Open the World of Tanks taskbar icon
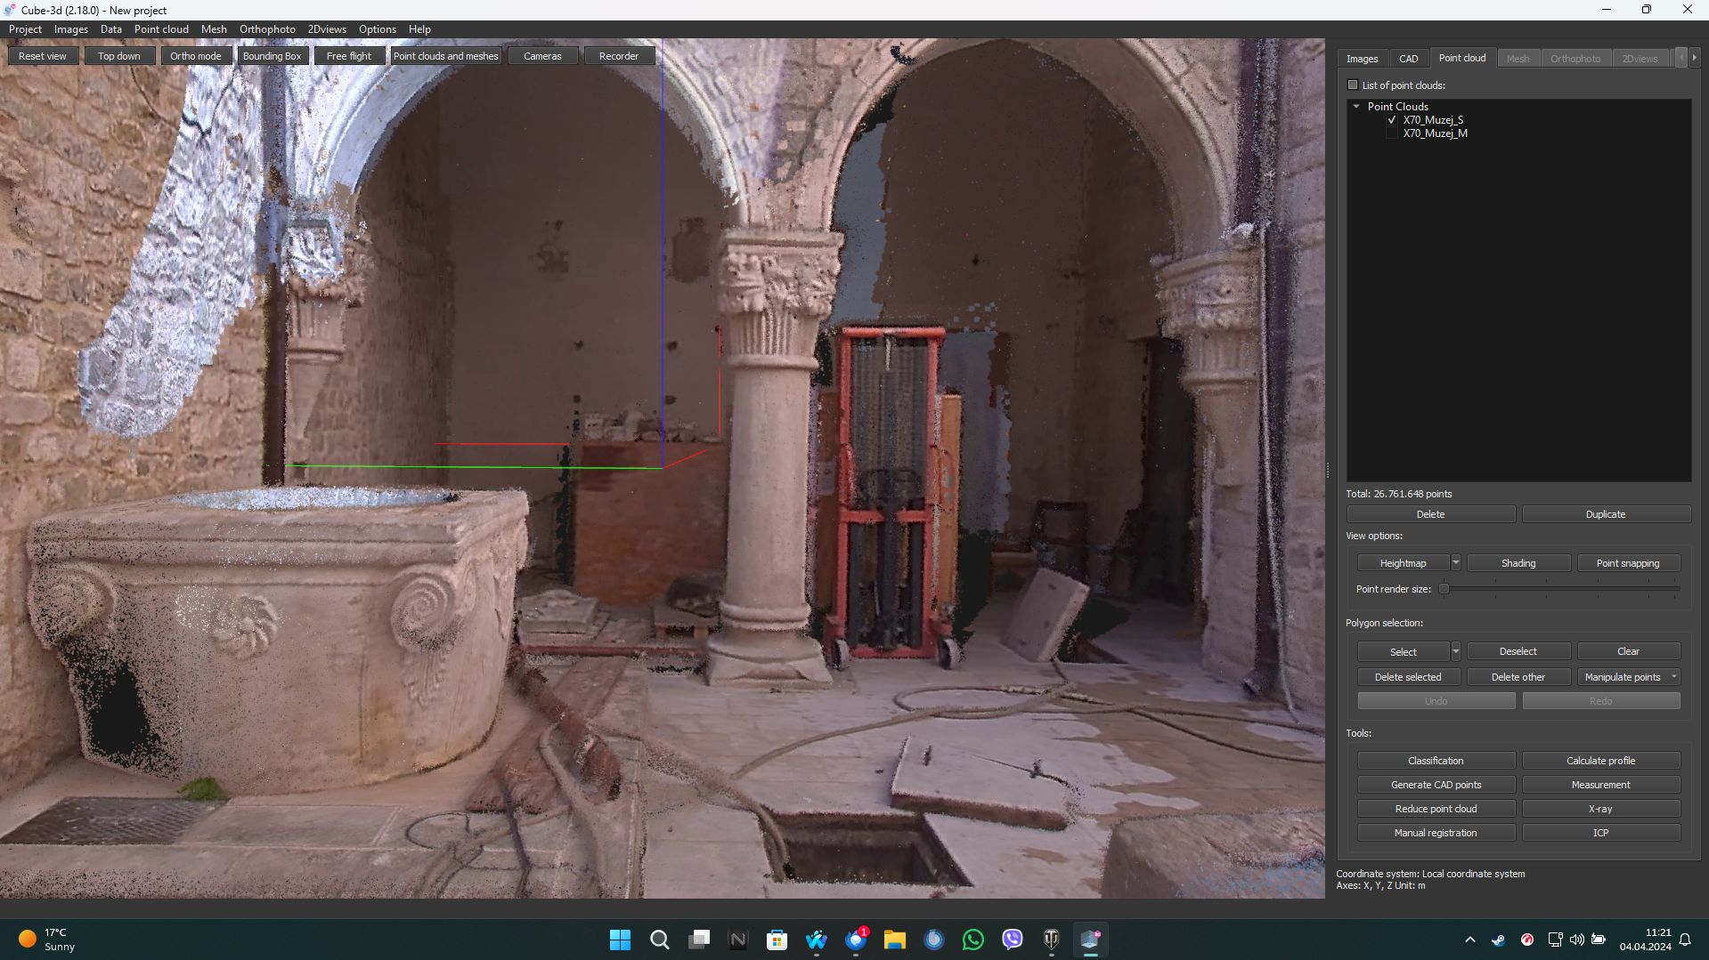 (x=1051, y=940)
